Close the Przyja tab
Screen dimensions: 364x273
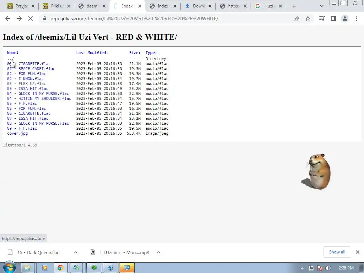(x=33, y=6)
